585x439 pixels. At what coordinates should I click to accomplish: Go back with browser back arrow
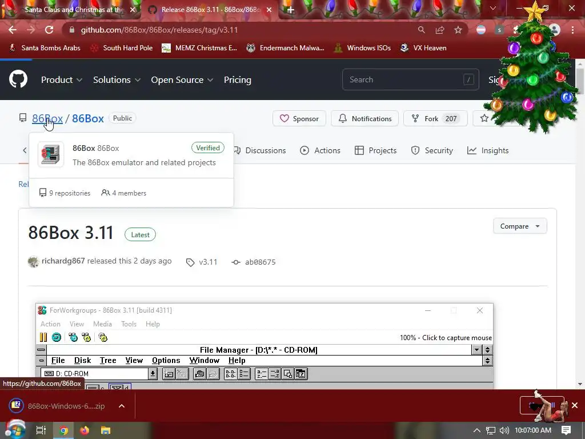click(x=13, y=30)
